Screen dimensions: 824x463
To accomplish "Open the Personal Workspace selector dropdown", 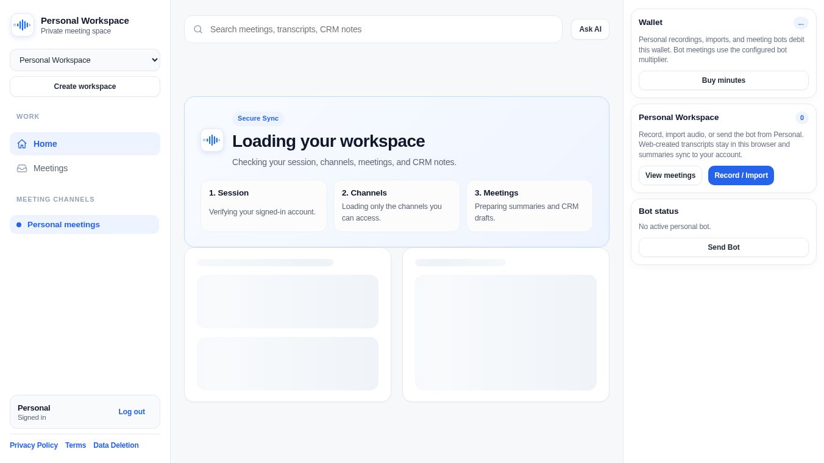I will (85, 60).
